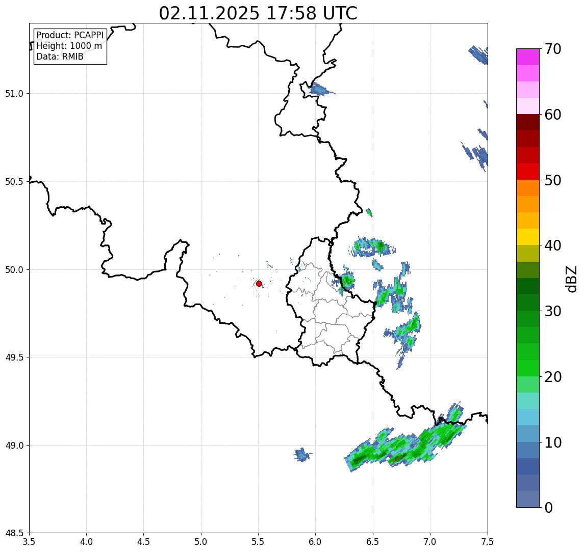
Task: Click the longitude axis label 7.5
Action: 488,542
